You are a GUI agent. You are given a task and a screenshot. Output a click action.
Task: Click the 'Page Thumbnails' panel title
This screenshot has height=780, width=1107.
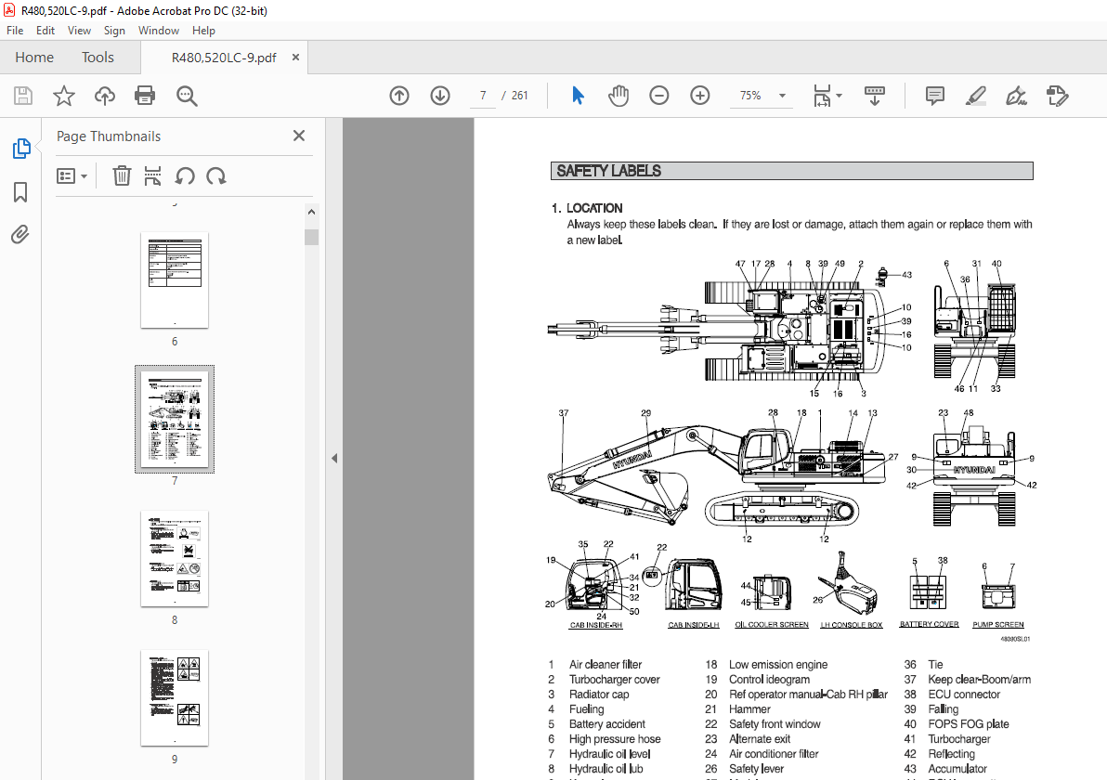[x=109, y=136]
